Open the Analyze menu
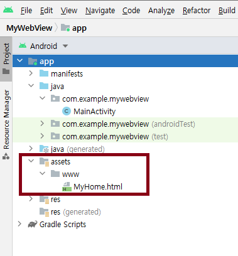Screen dimensions: 238x256 click(x=161, y=11)
